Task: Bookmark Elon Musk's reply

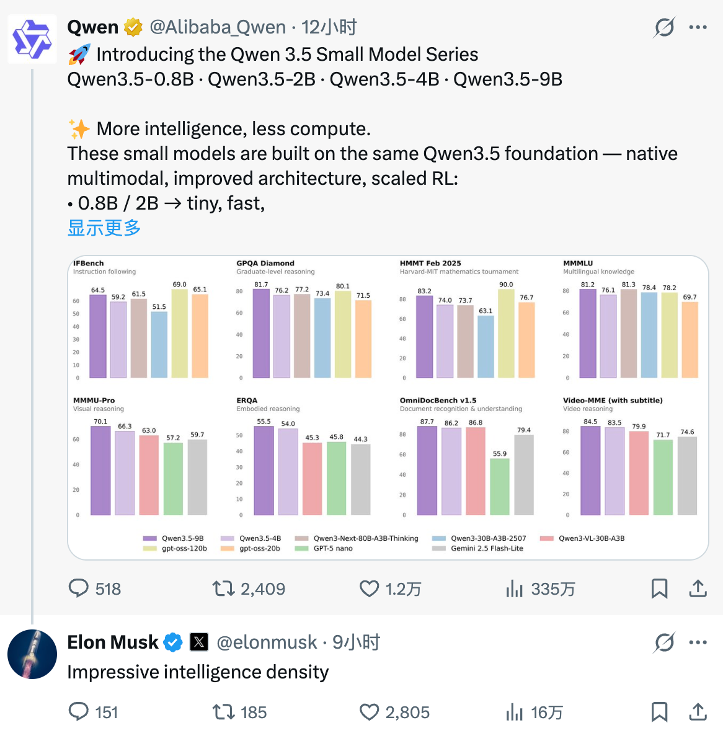Action: coord(659,712)
